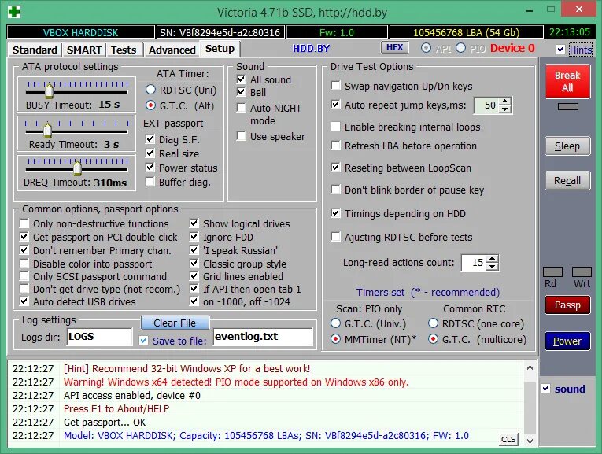
Task: Enable Use speaker checkbox
Action: pyautogui.click(x=241, y=136)
